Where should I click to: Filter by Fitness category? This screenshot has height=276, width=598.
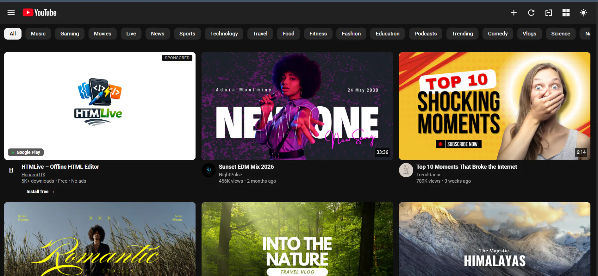[318, 34]
